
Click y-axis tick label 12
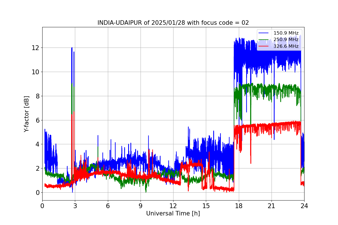pos(36,48)
